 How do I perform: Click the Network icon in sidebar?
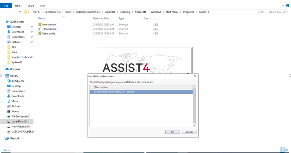click(x=7, y=138)
